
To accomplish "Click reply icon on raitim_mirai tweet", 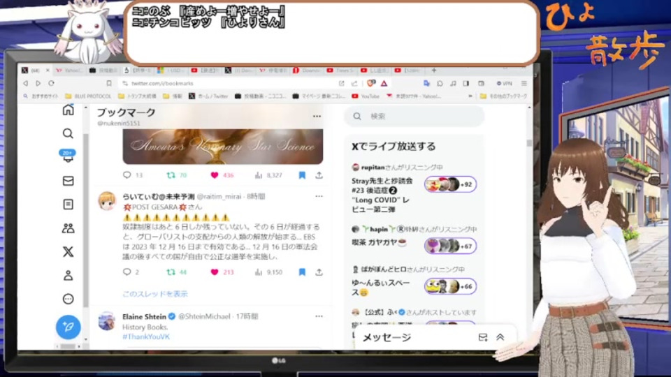I will pyautogui.click(x=127, y=272).
